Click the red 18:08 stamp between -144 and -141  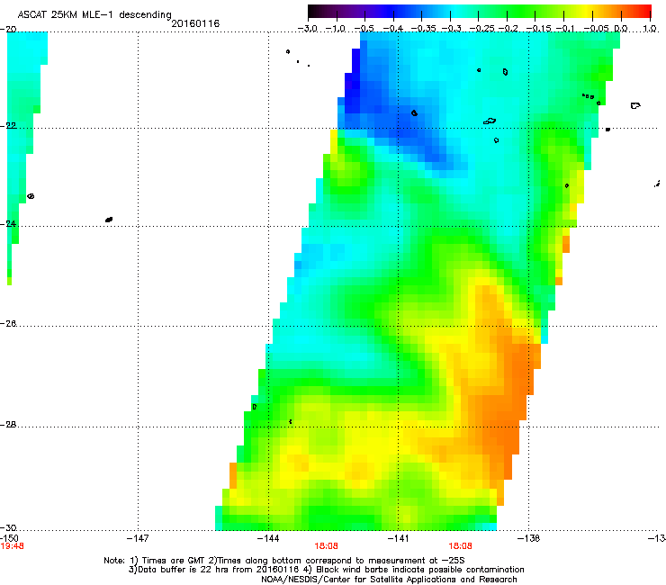[326, 546]
